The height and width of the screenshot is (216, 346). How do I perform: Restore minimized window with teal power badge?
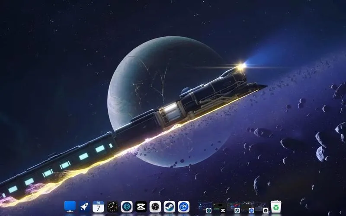[205, 207]
